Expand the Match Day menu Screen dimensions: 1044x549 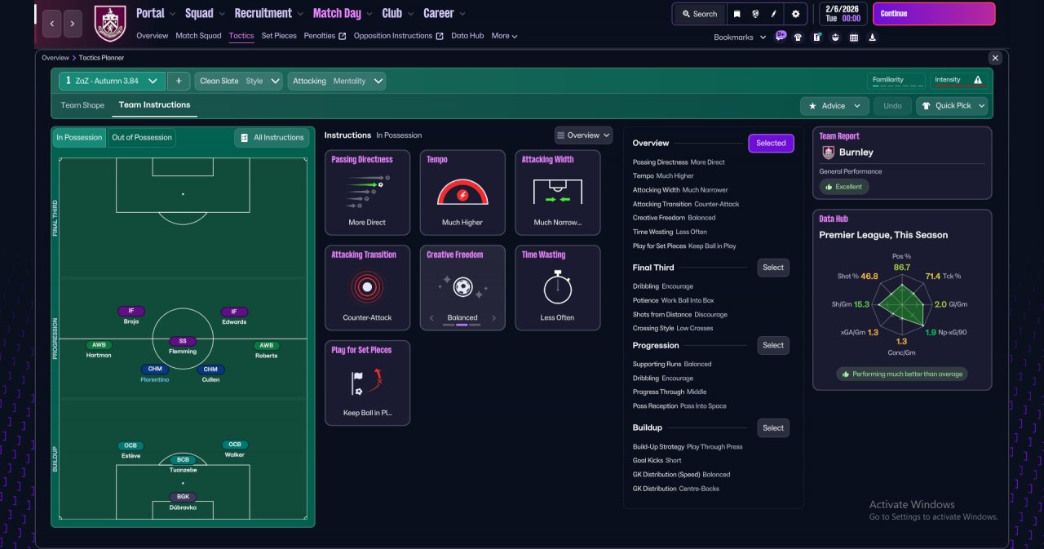[x=343, y=13]
